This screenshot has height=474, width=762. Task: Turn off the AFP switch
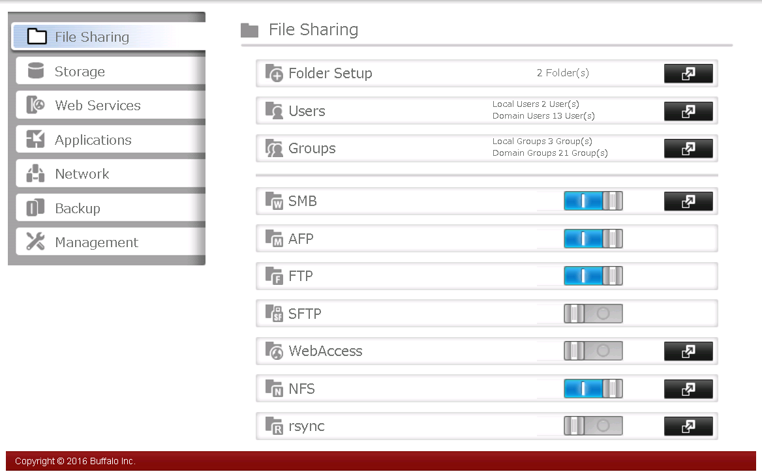coord(593,239)
